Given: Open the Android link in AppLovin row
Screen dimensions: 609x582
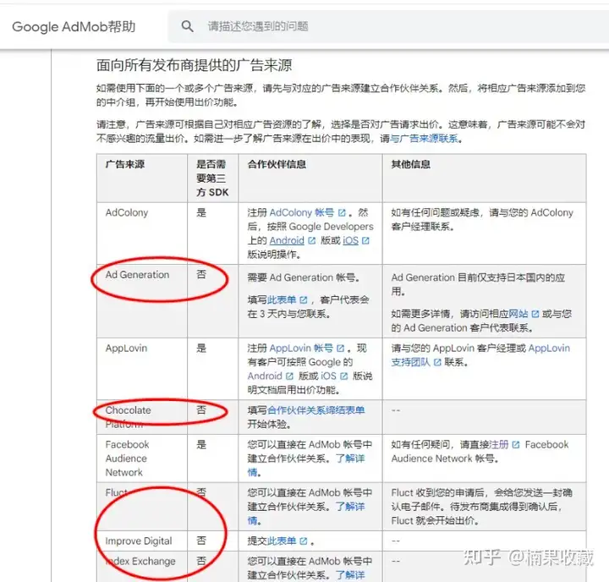Looking at the screenshot, I should pyautogui.click(x=265, y=376).
